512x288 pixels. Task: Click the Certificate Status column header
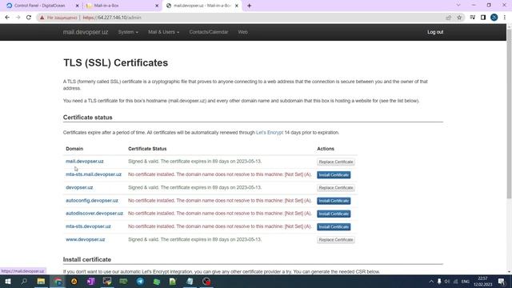pos(147,149)
